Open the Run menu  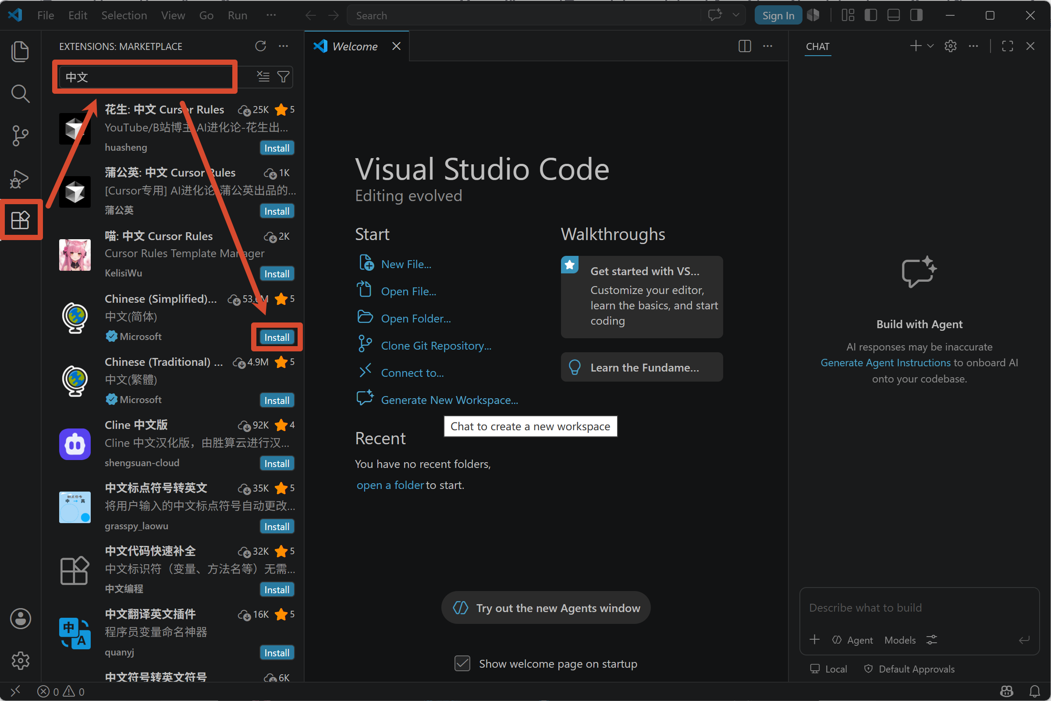(238, 16)
